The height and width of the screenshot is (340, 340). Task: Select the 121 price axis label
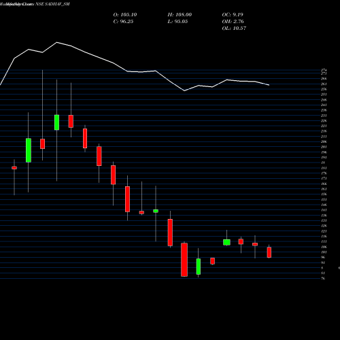coord(324,231)
